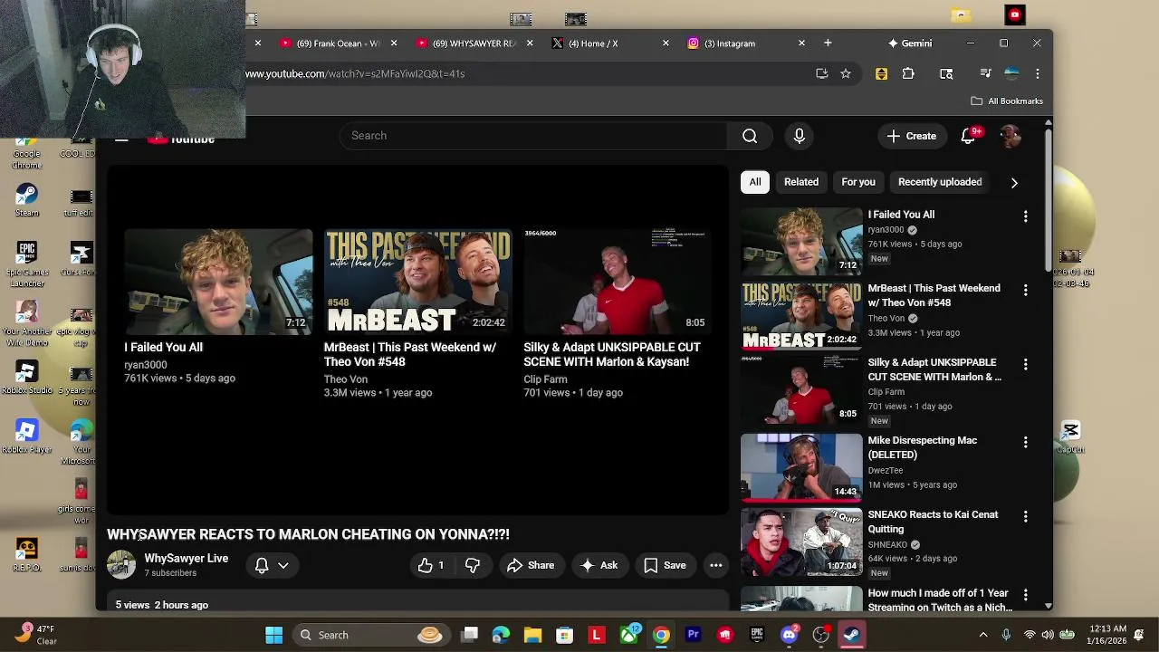Show next filter chips arrow
Image resolution: width=1159 pixels, height=652 pixels.
1014,183
